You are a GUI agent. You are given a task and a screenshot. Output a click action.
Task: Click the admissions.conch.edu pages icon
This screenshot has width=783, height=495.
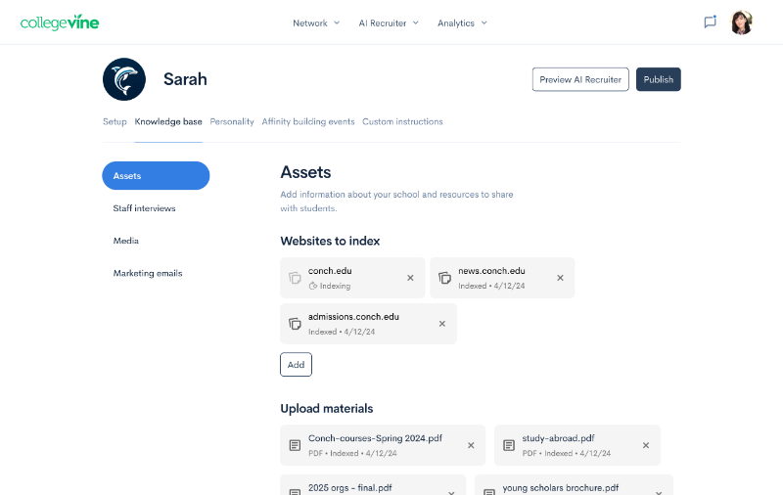coord(295,324)
